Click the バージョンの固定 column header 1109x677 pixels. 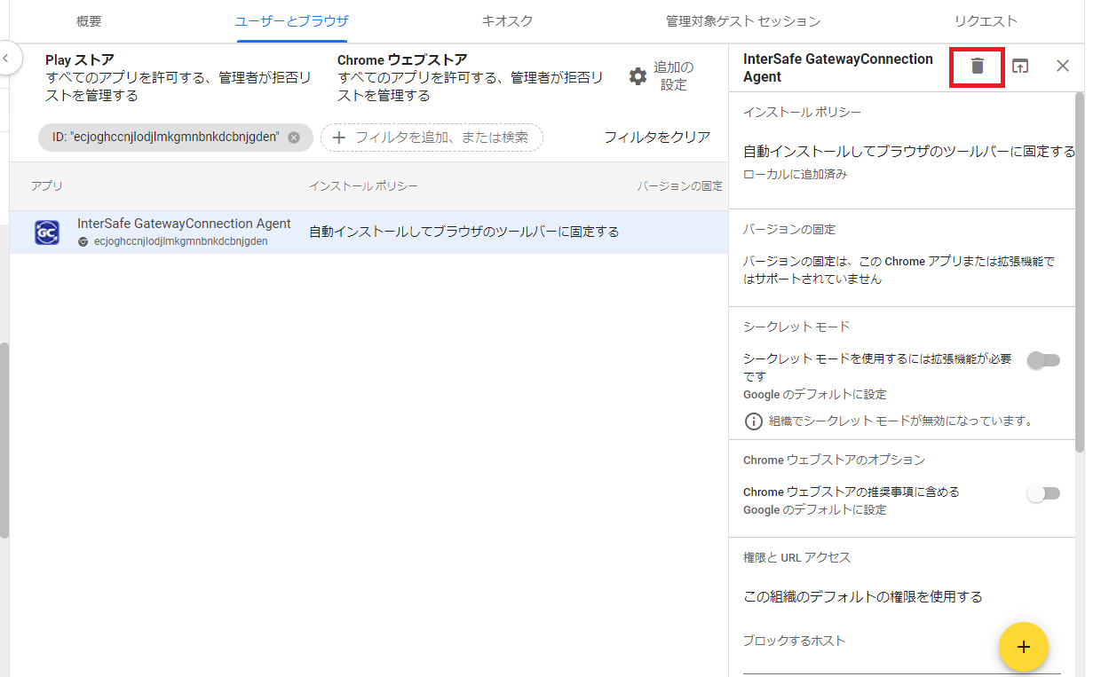(x=680, y=186)
